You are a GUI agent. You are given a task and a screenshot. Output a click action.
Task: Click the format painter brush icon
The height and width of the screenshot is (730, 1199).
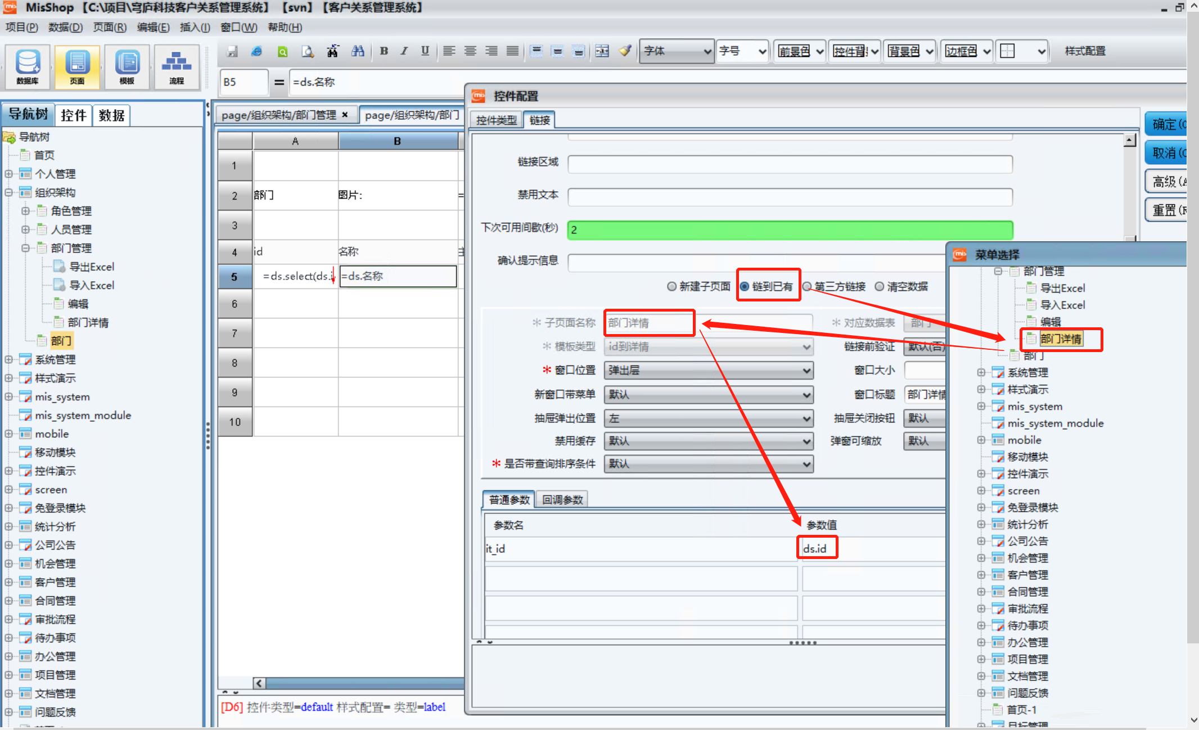[625, 51]
